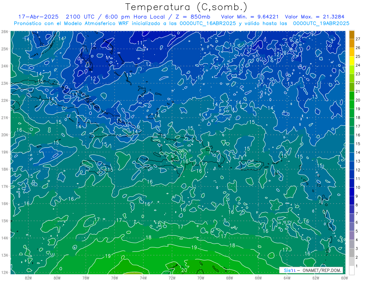This screenshot has height=282, width=366.
Task: Click the 'Z = 850mb' level label
Action: point(193,17)
